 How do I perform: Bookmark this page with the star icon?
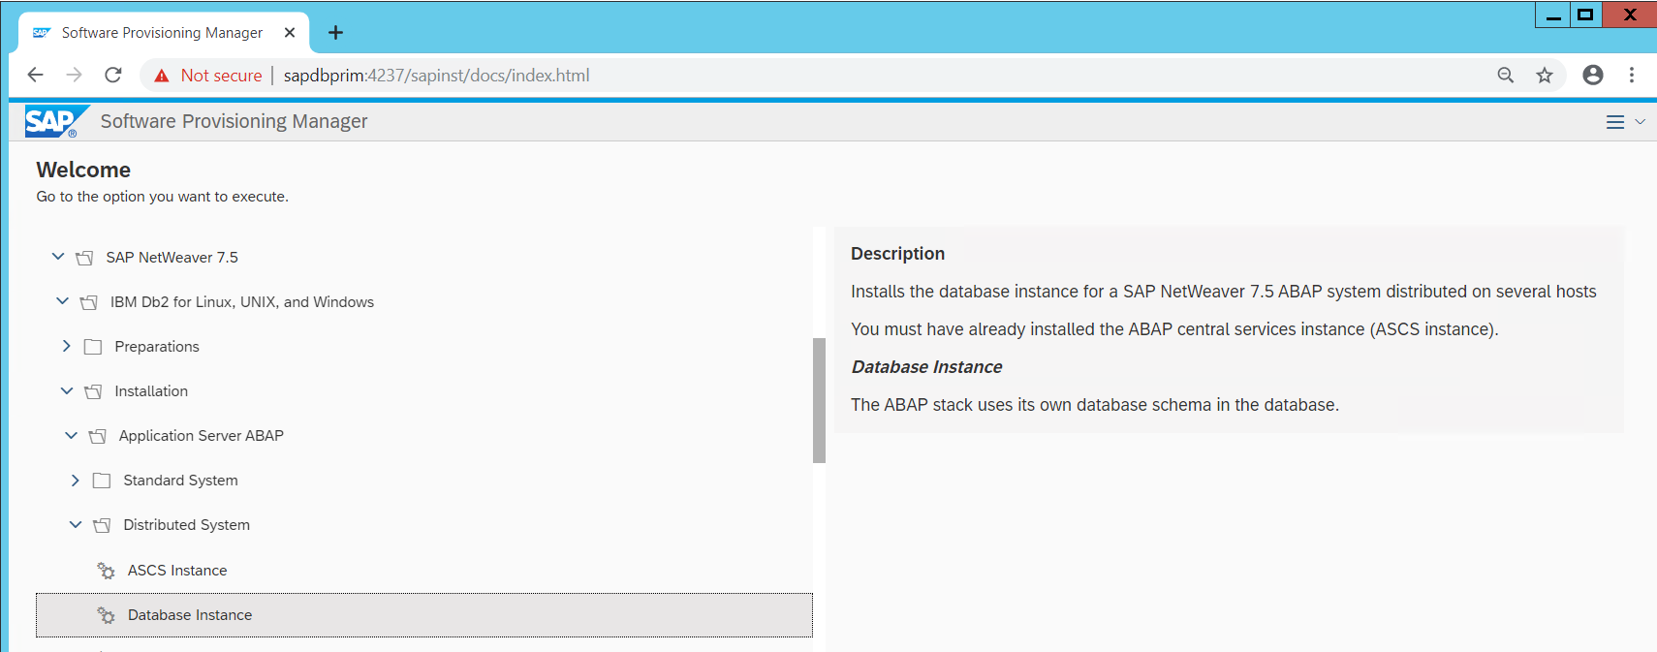pos(1545,76)
